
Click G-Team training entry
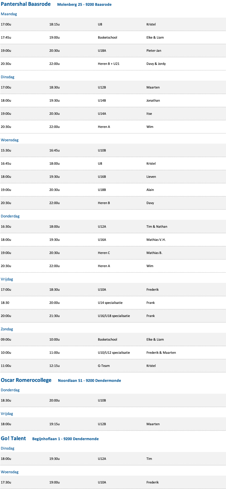point(104,366)
